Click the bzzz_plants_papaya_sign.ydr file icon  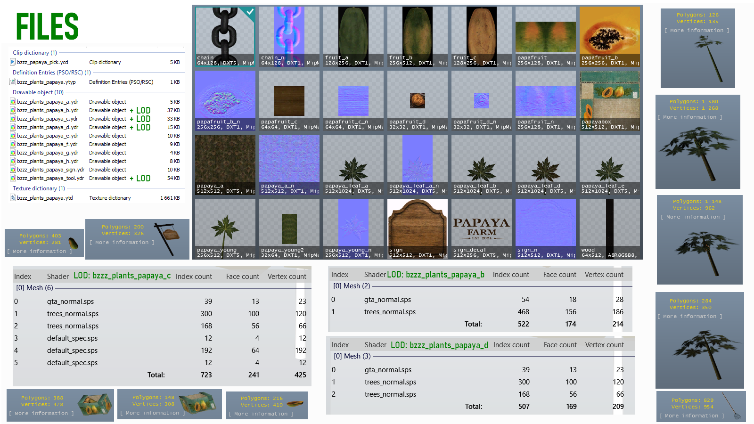pos(13,169)
